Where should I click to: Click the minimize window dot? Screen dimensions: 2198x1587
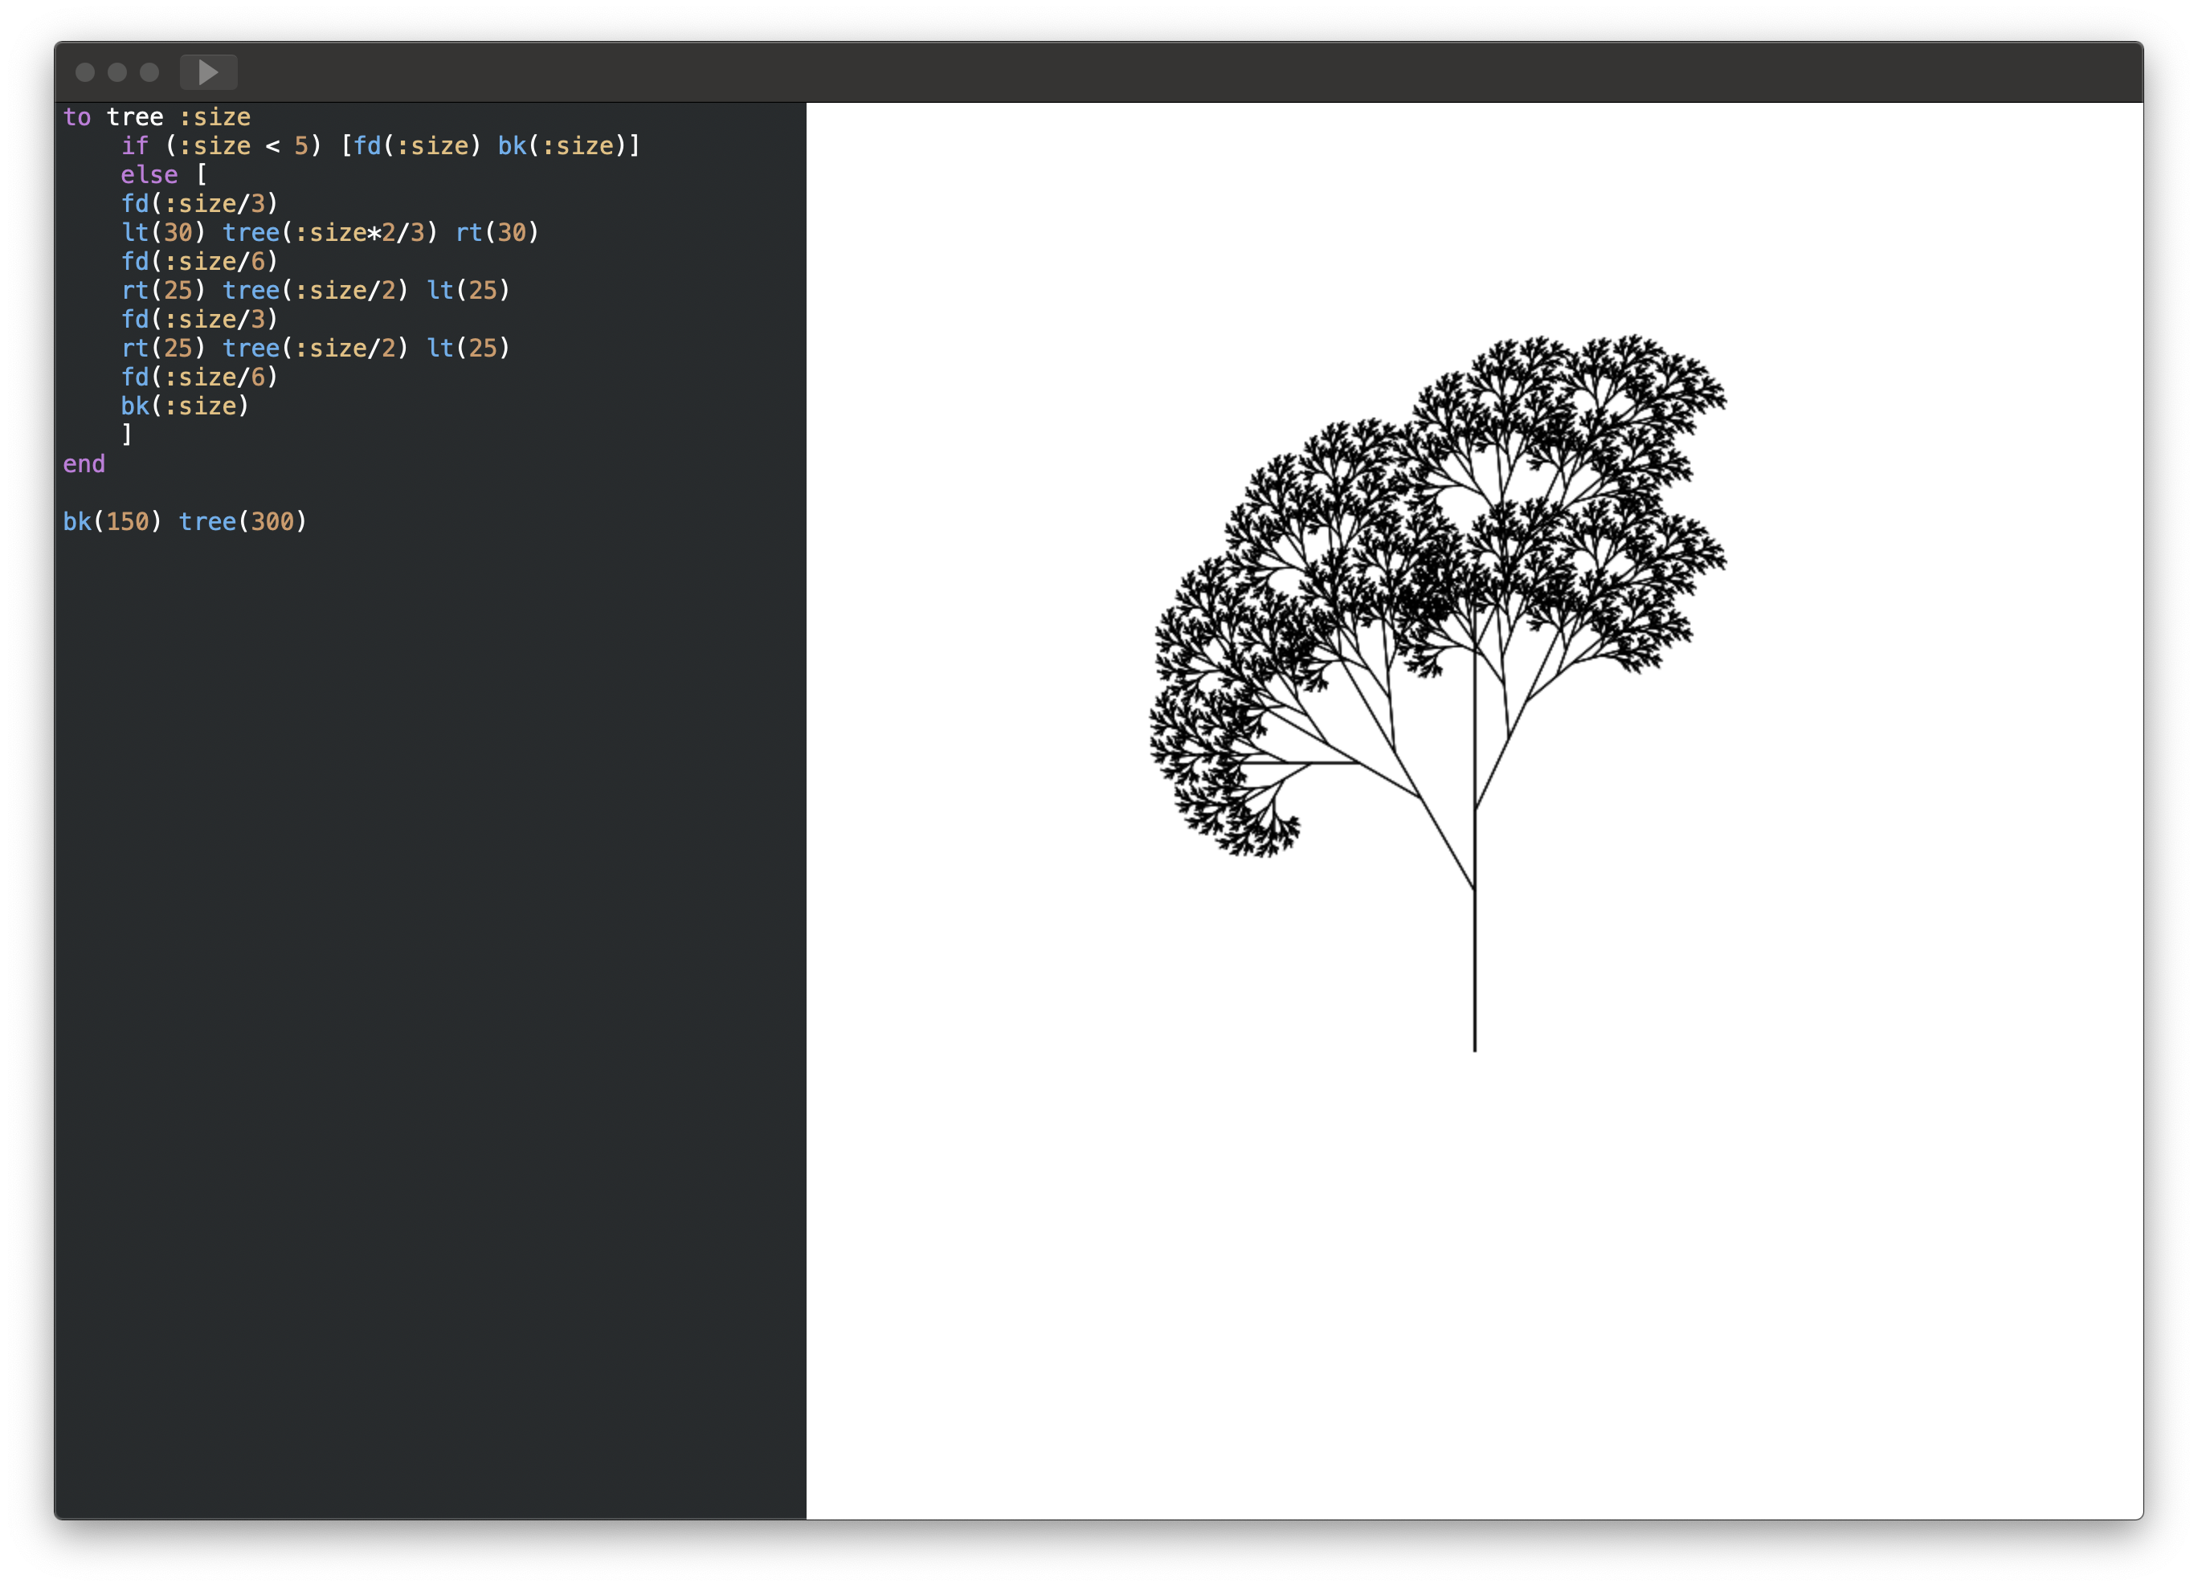tap(117, 71)
